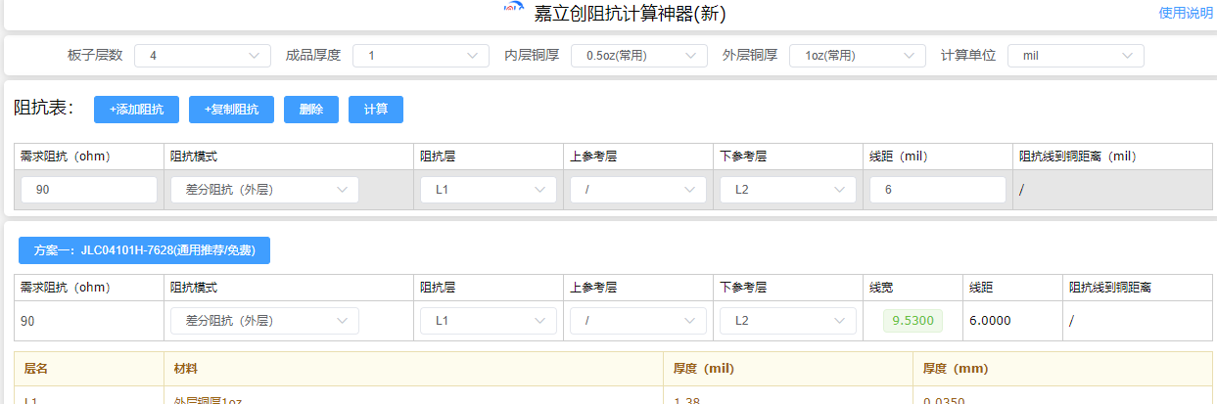Screen dimensions: 1217x404
Task: Open 下参考层 L2 dropdown in the 方案一 result row
Action: click(788, 321)
